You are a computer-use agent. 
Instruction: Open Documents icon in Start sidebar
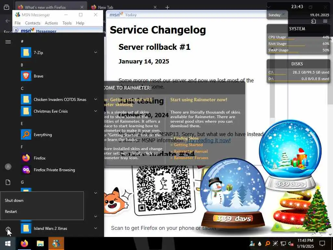(8, 182)
